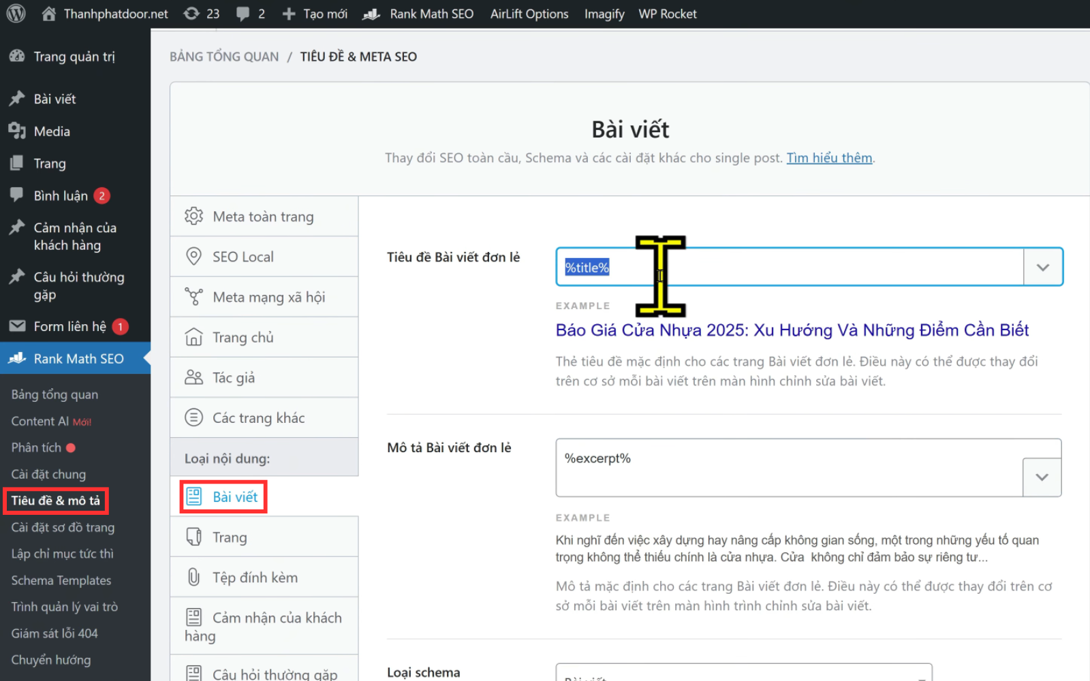Select the Meta toàn trang tab
Screen dimensions: 1090x681
click(264, 217)
